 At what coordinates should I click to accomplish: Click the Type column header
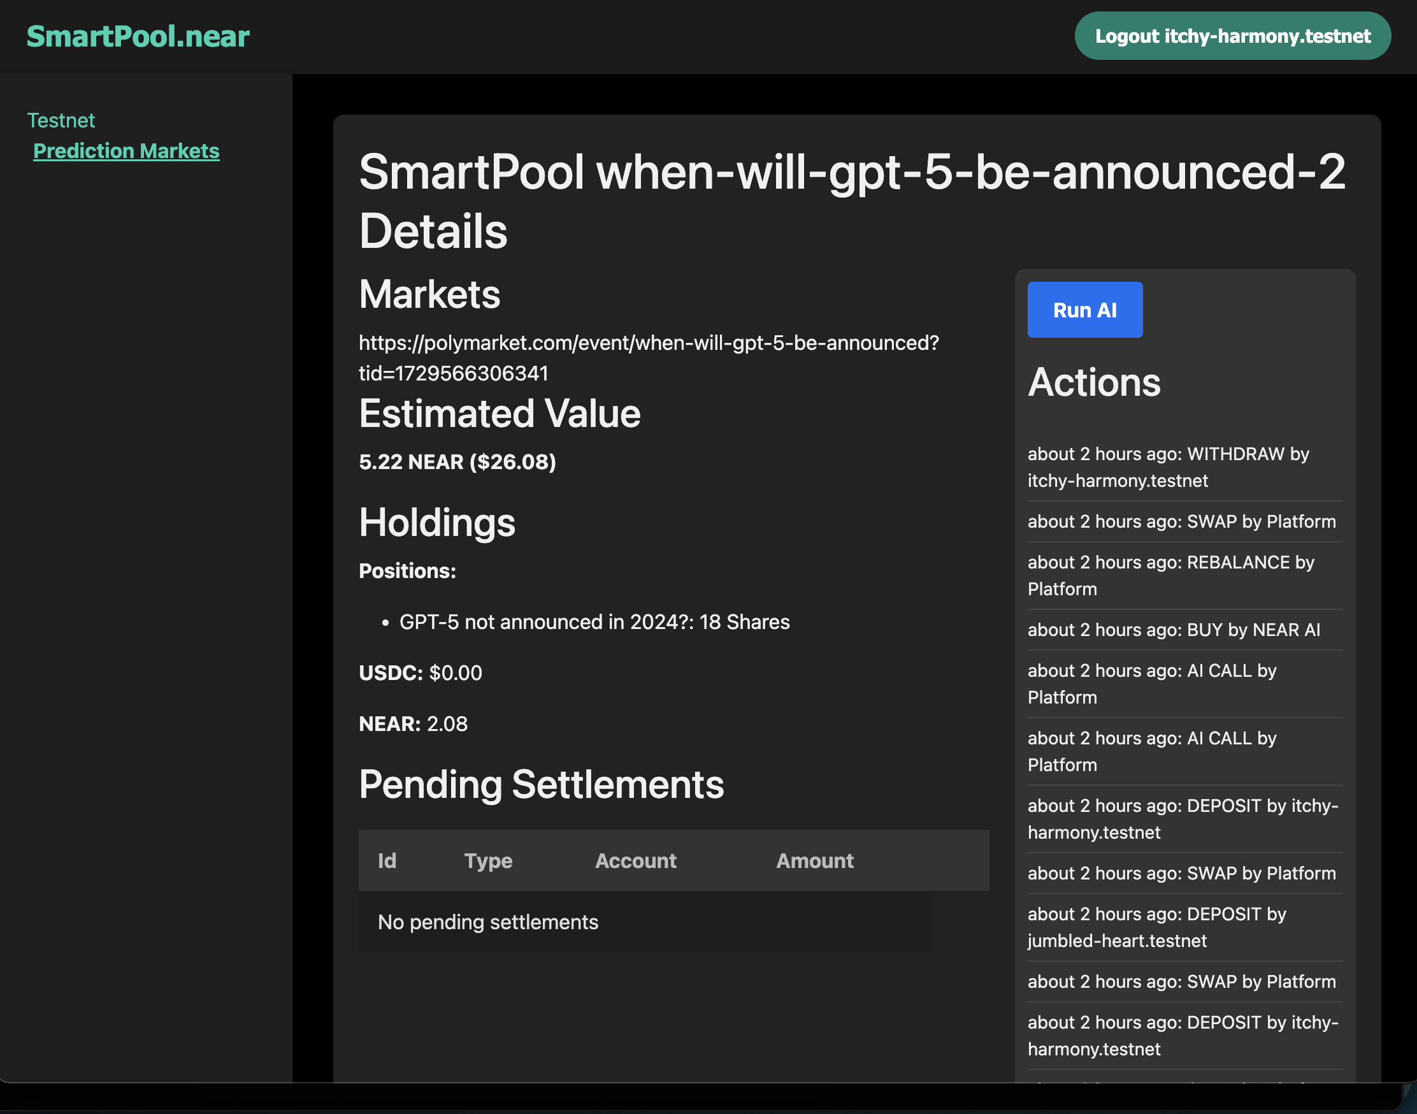[x=488, y=860]
